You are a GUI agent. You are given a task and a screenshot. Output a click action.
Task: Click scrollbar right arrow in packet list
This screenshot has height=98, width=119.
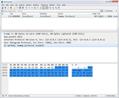tap(117, 30)
